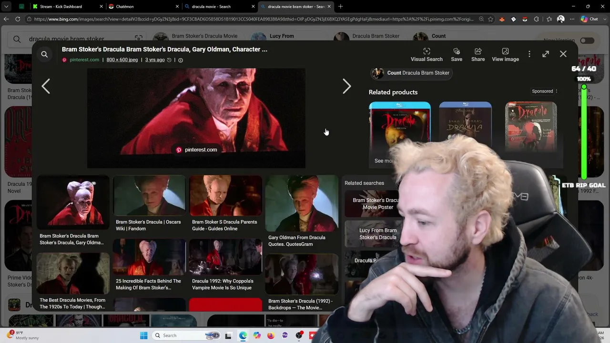Open the Windows Start menu
This screenshot has width=610, height=343.
[143, 335]
